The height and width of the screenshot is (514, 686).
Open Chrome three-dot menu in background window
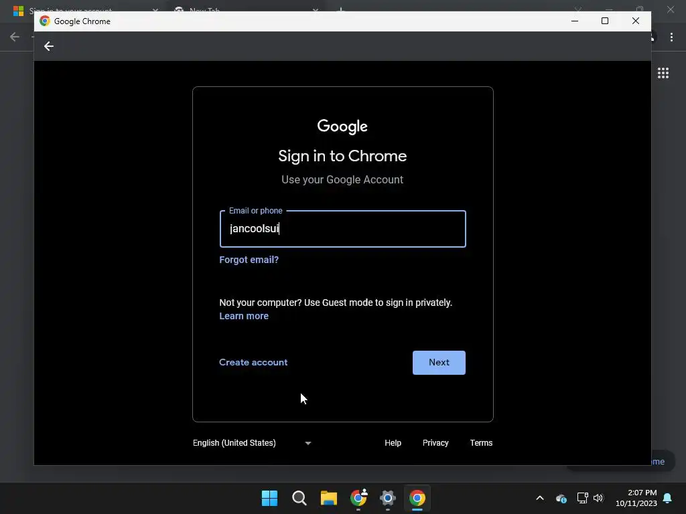[671, 37]
